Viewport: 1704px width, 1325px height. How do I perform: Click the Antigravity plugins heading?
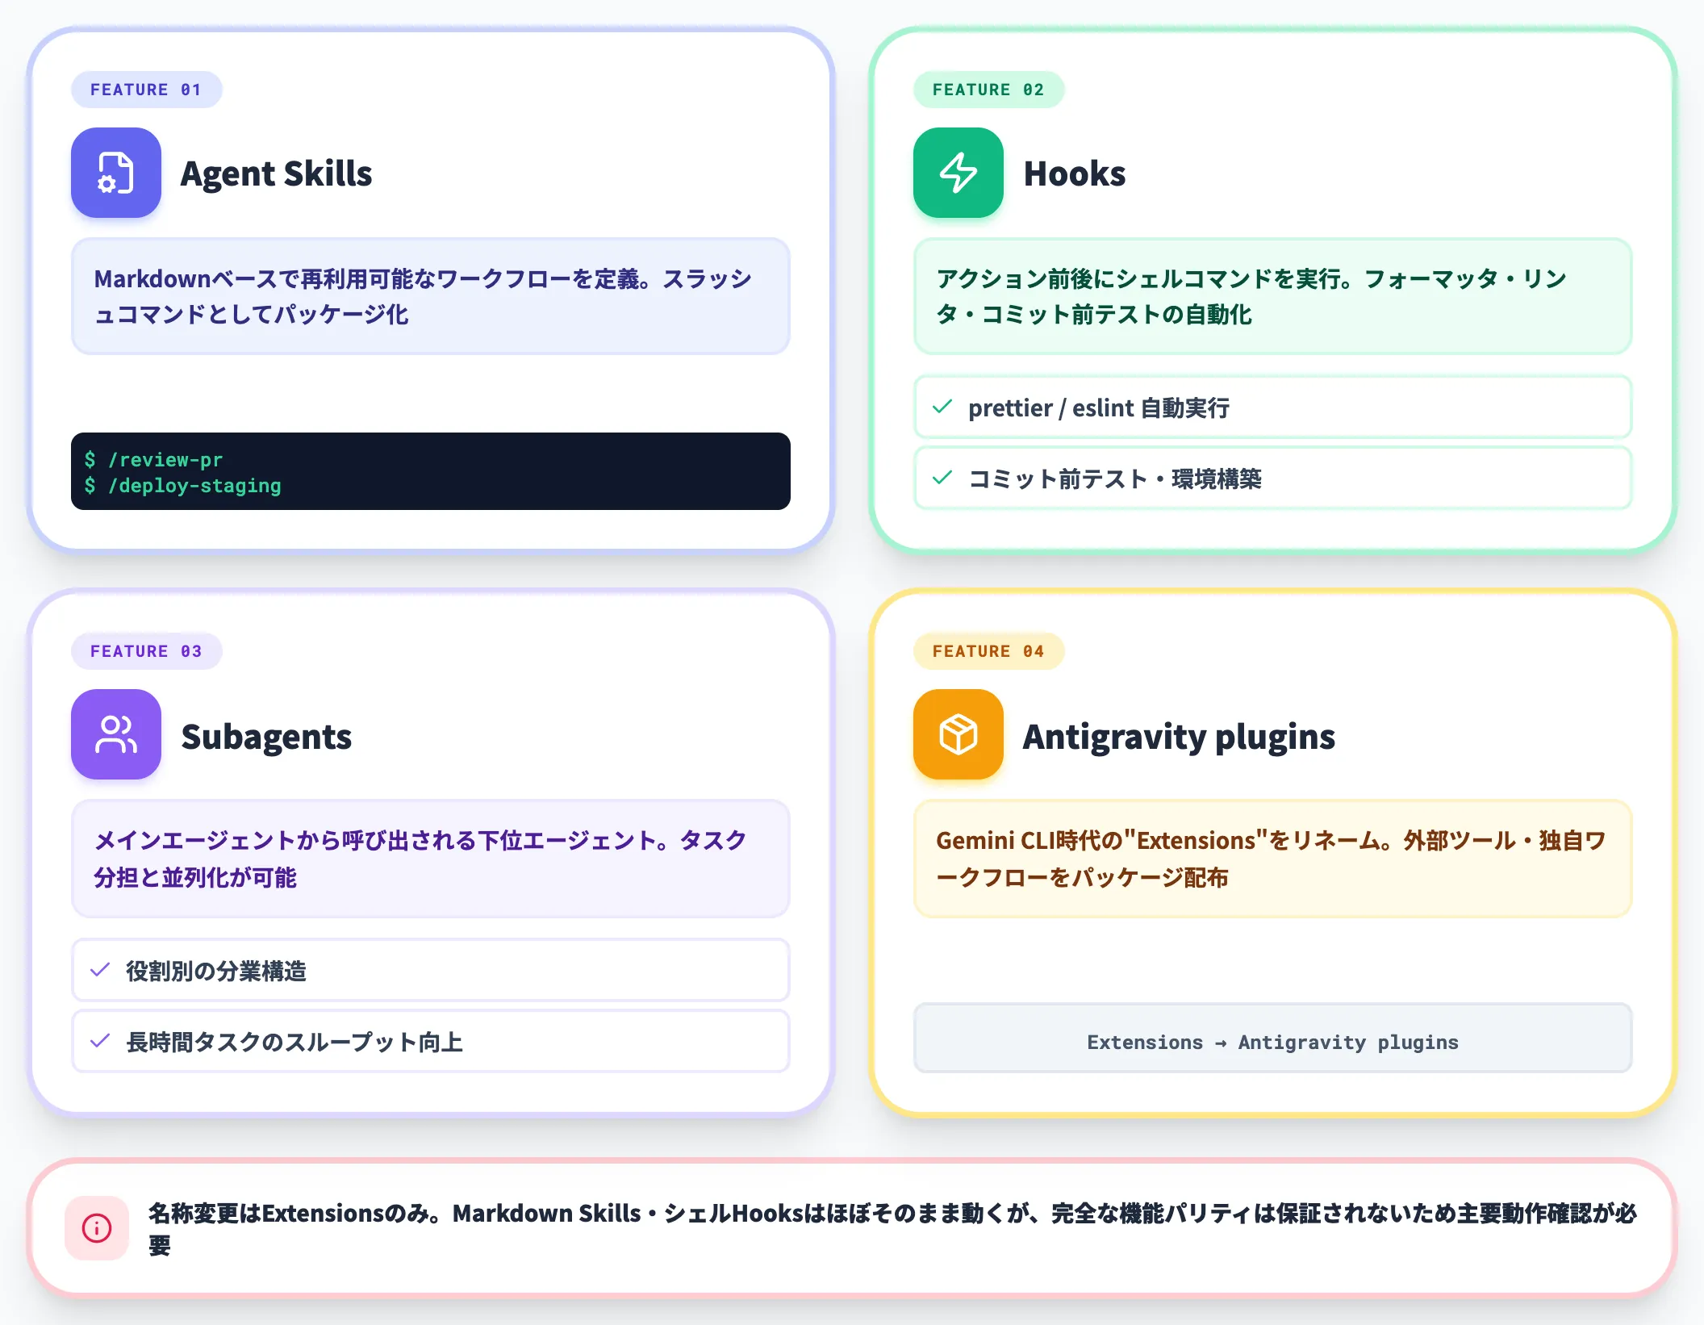[x=1179, y=737]
